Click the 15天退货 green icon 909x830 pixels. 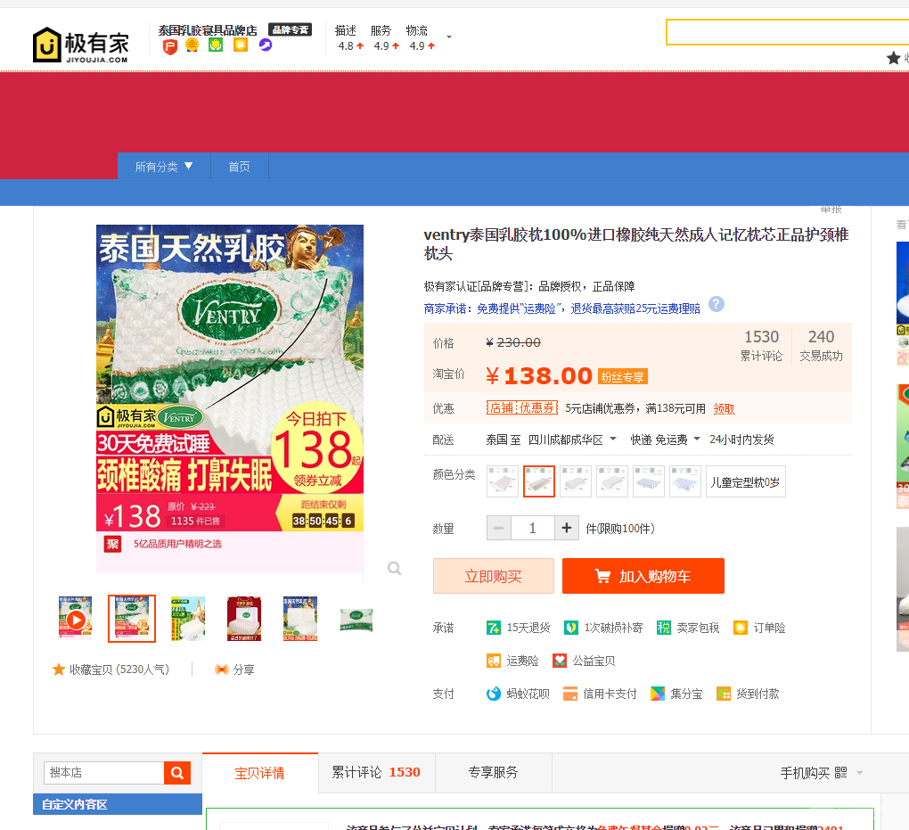click(x=494, y=628)
